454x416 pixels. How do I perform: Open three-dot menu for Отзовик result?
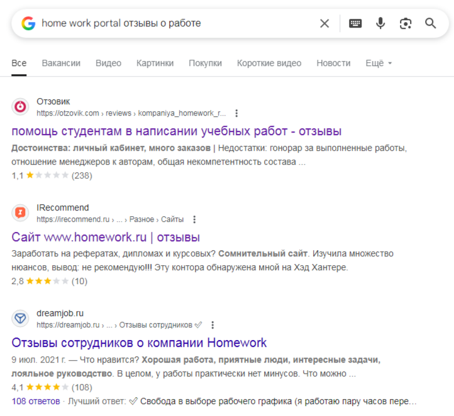pos(236,114)
